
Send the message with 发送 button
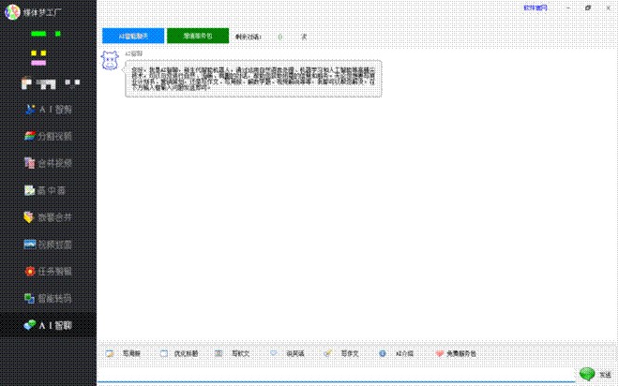coord(595,374)
